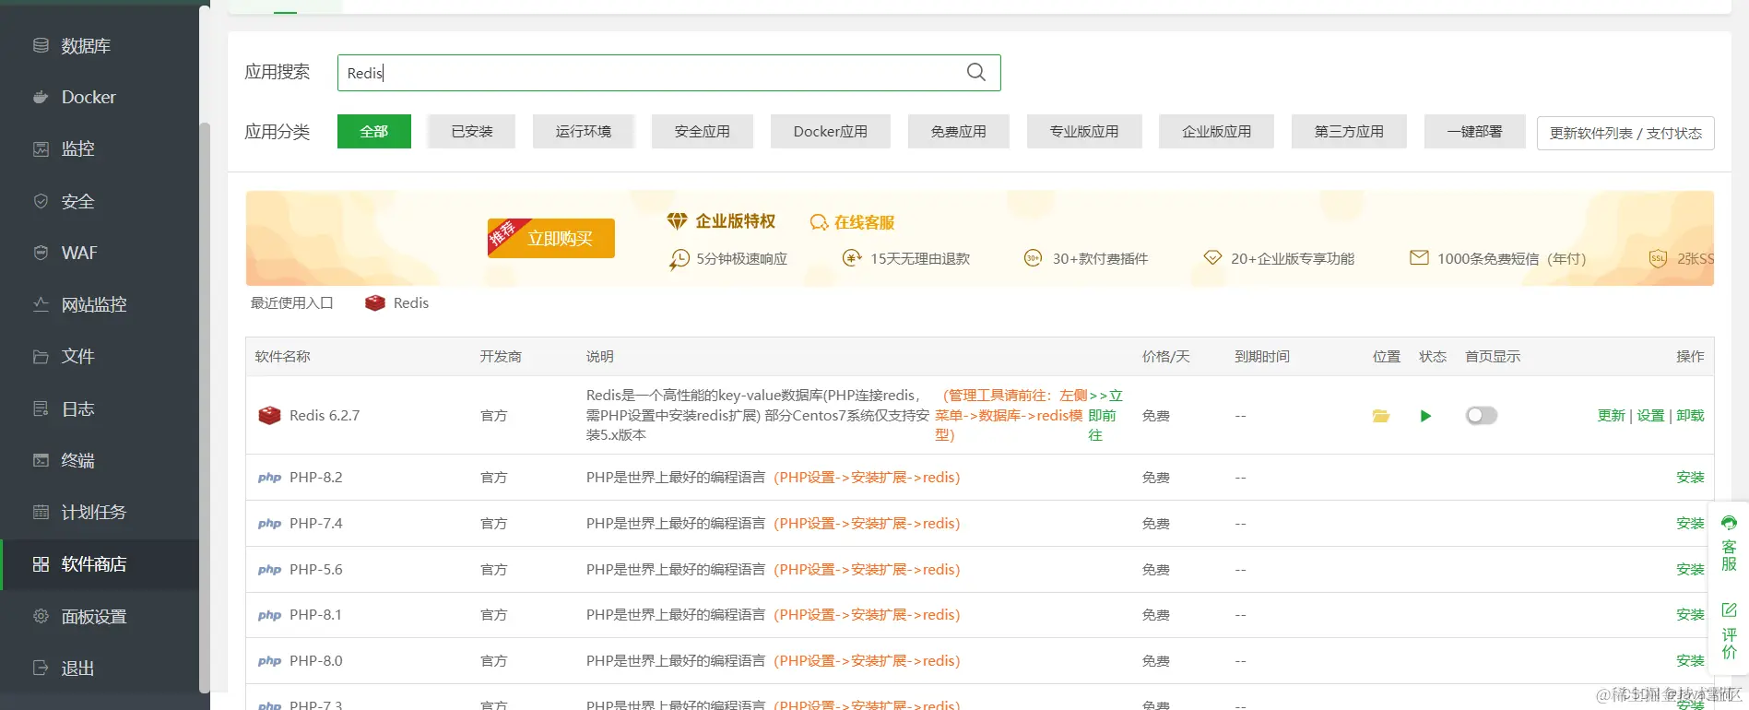Screen dimensions: 1749x710
Task: Click the PHP-8.1 php icon
Action: pos(269,615)
